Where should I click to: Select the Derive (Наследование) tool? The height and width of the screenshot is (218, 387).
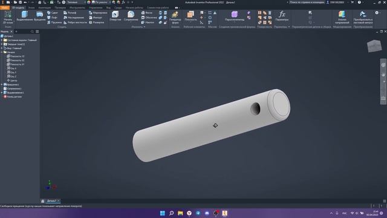[74, 18]
